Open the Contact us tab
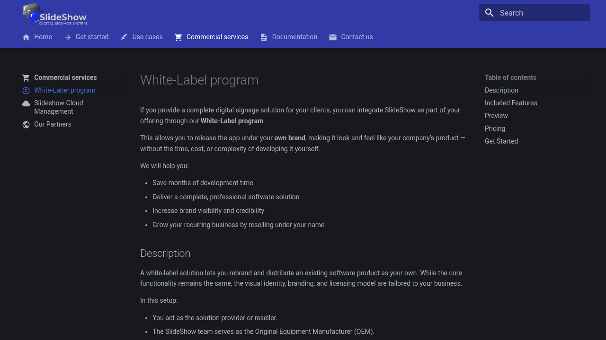The image size is (606, 340). (351, 37)
